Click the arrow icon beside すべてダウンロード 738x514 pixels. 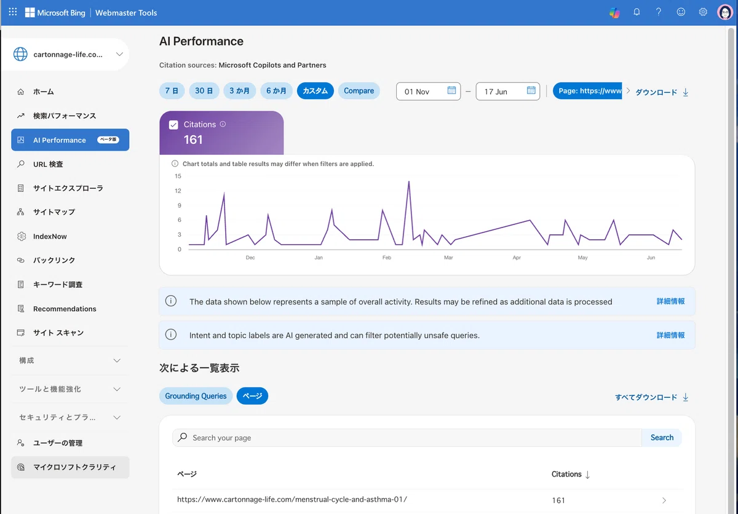[686, 397]
